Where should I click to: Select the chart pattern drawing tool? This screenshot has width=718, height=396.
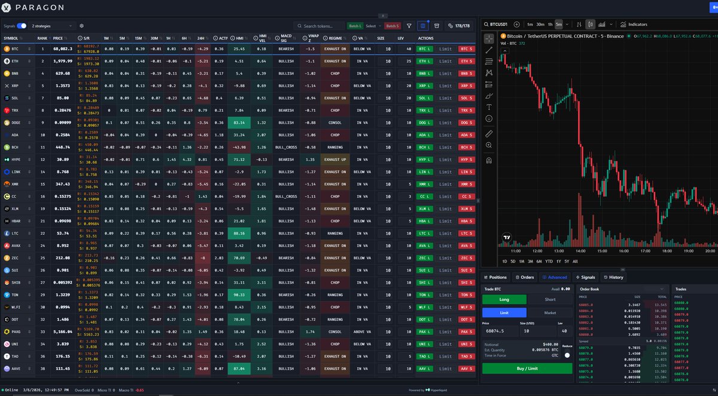tap(489, 72)
